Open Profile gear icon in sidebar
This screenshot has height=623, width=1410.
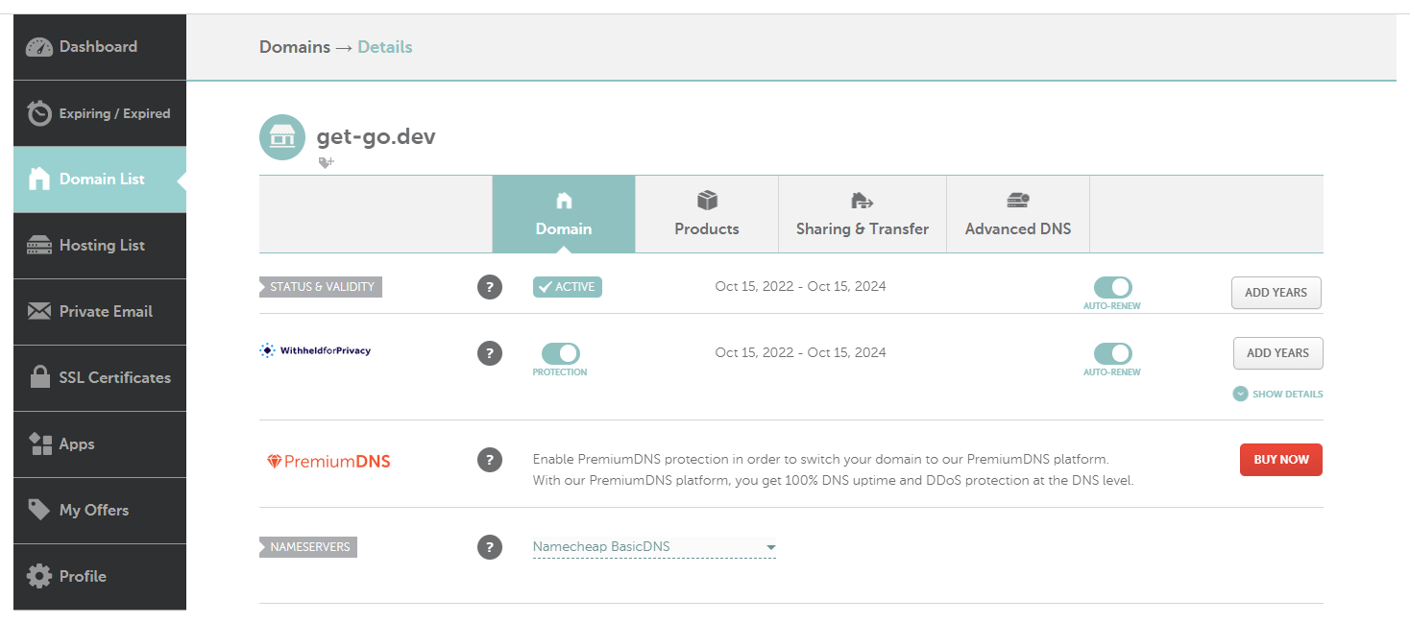(39, 576)
